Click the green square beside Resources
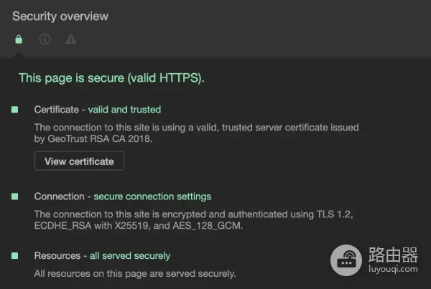431x289 pixels. (14, 255)
